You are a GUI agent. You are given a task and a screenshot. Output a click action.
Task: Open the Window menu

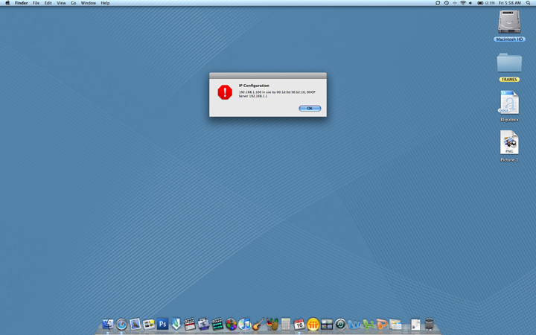click(x=88, y=3)
